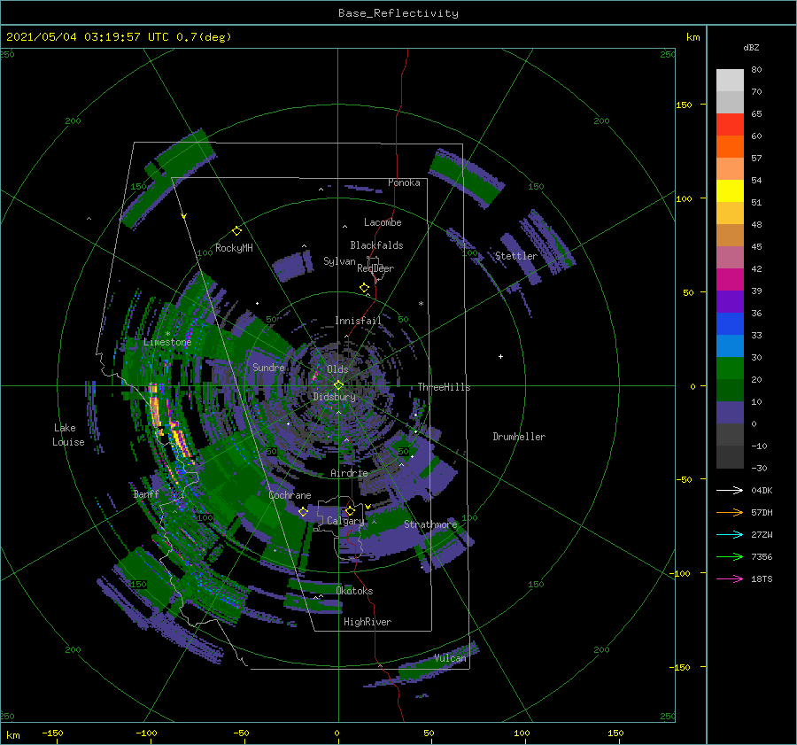Click the orange 57DM arrow in the legend
Image resolution: width=797 pixels, height=745 pixels.
(x=730, y=513)
